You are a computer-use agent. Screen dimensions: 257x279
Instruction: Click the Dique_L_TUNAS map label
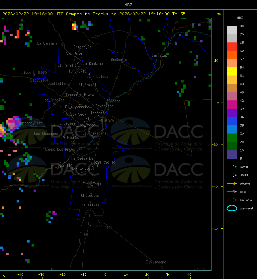point(35,73)
